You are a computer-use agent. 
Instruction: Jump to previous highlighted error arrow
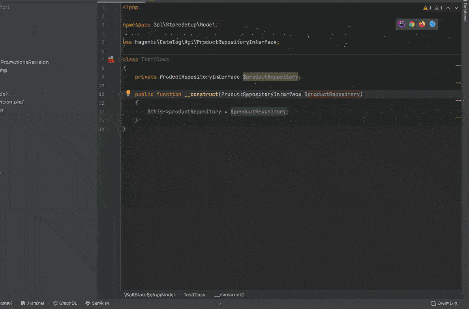click(448, 8)
